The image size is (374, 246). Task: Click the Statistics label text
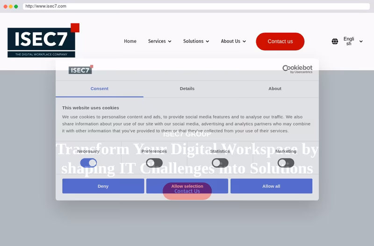tap(220, 151)
